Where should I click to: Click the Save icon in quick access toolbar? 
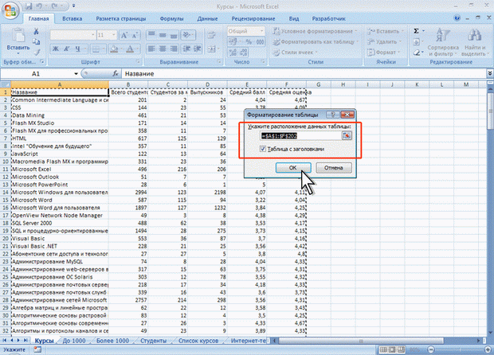click(29, 6)
